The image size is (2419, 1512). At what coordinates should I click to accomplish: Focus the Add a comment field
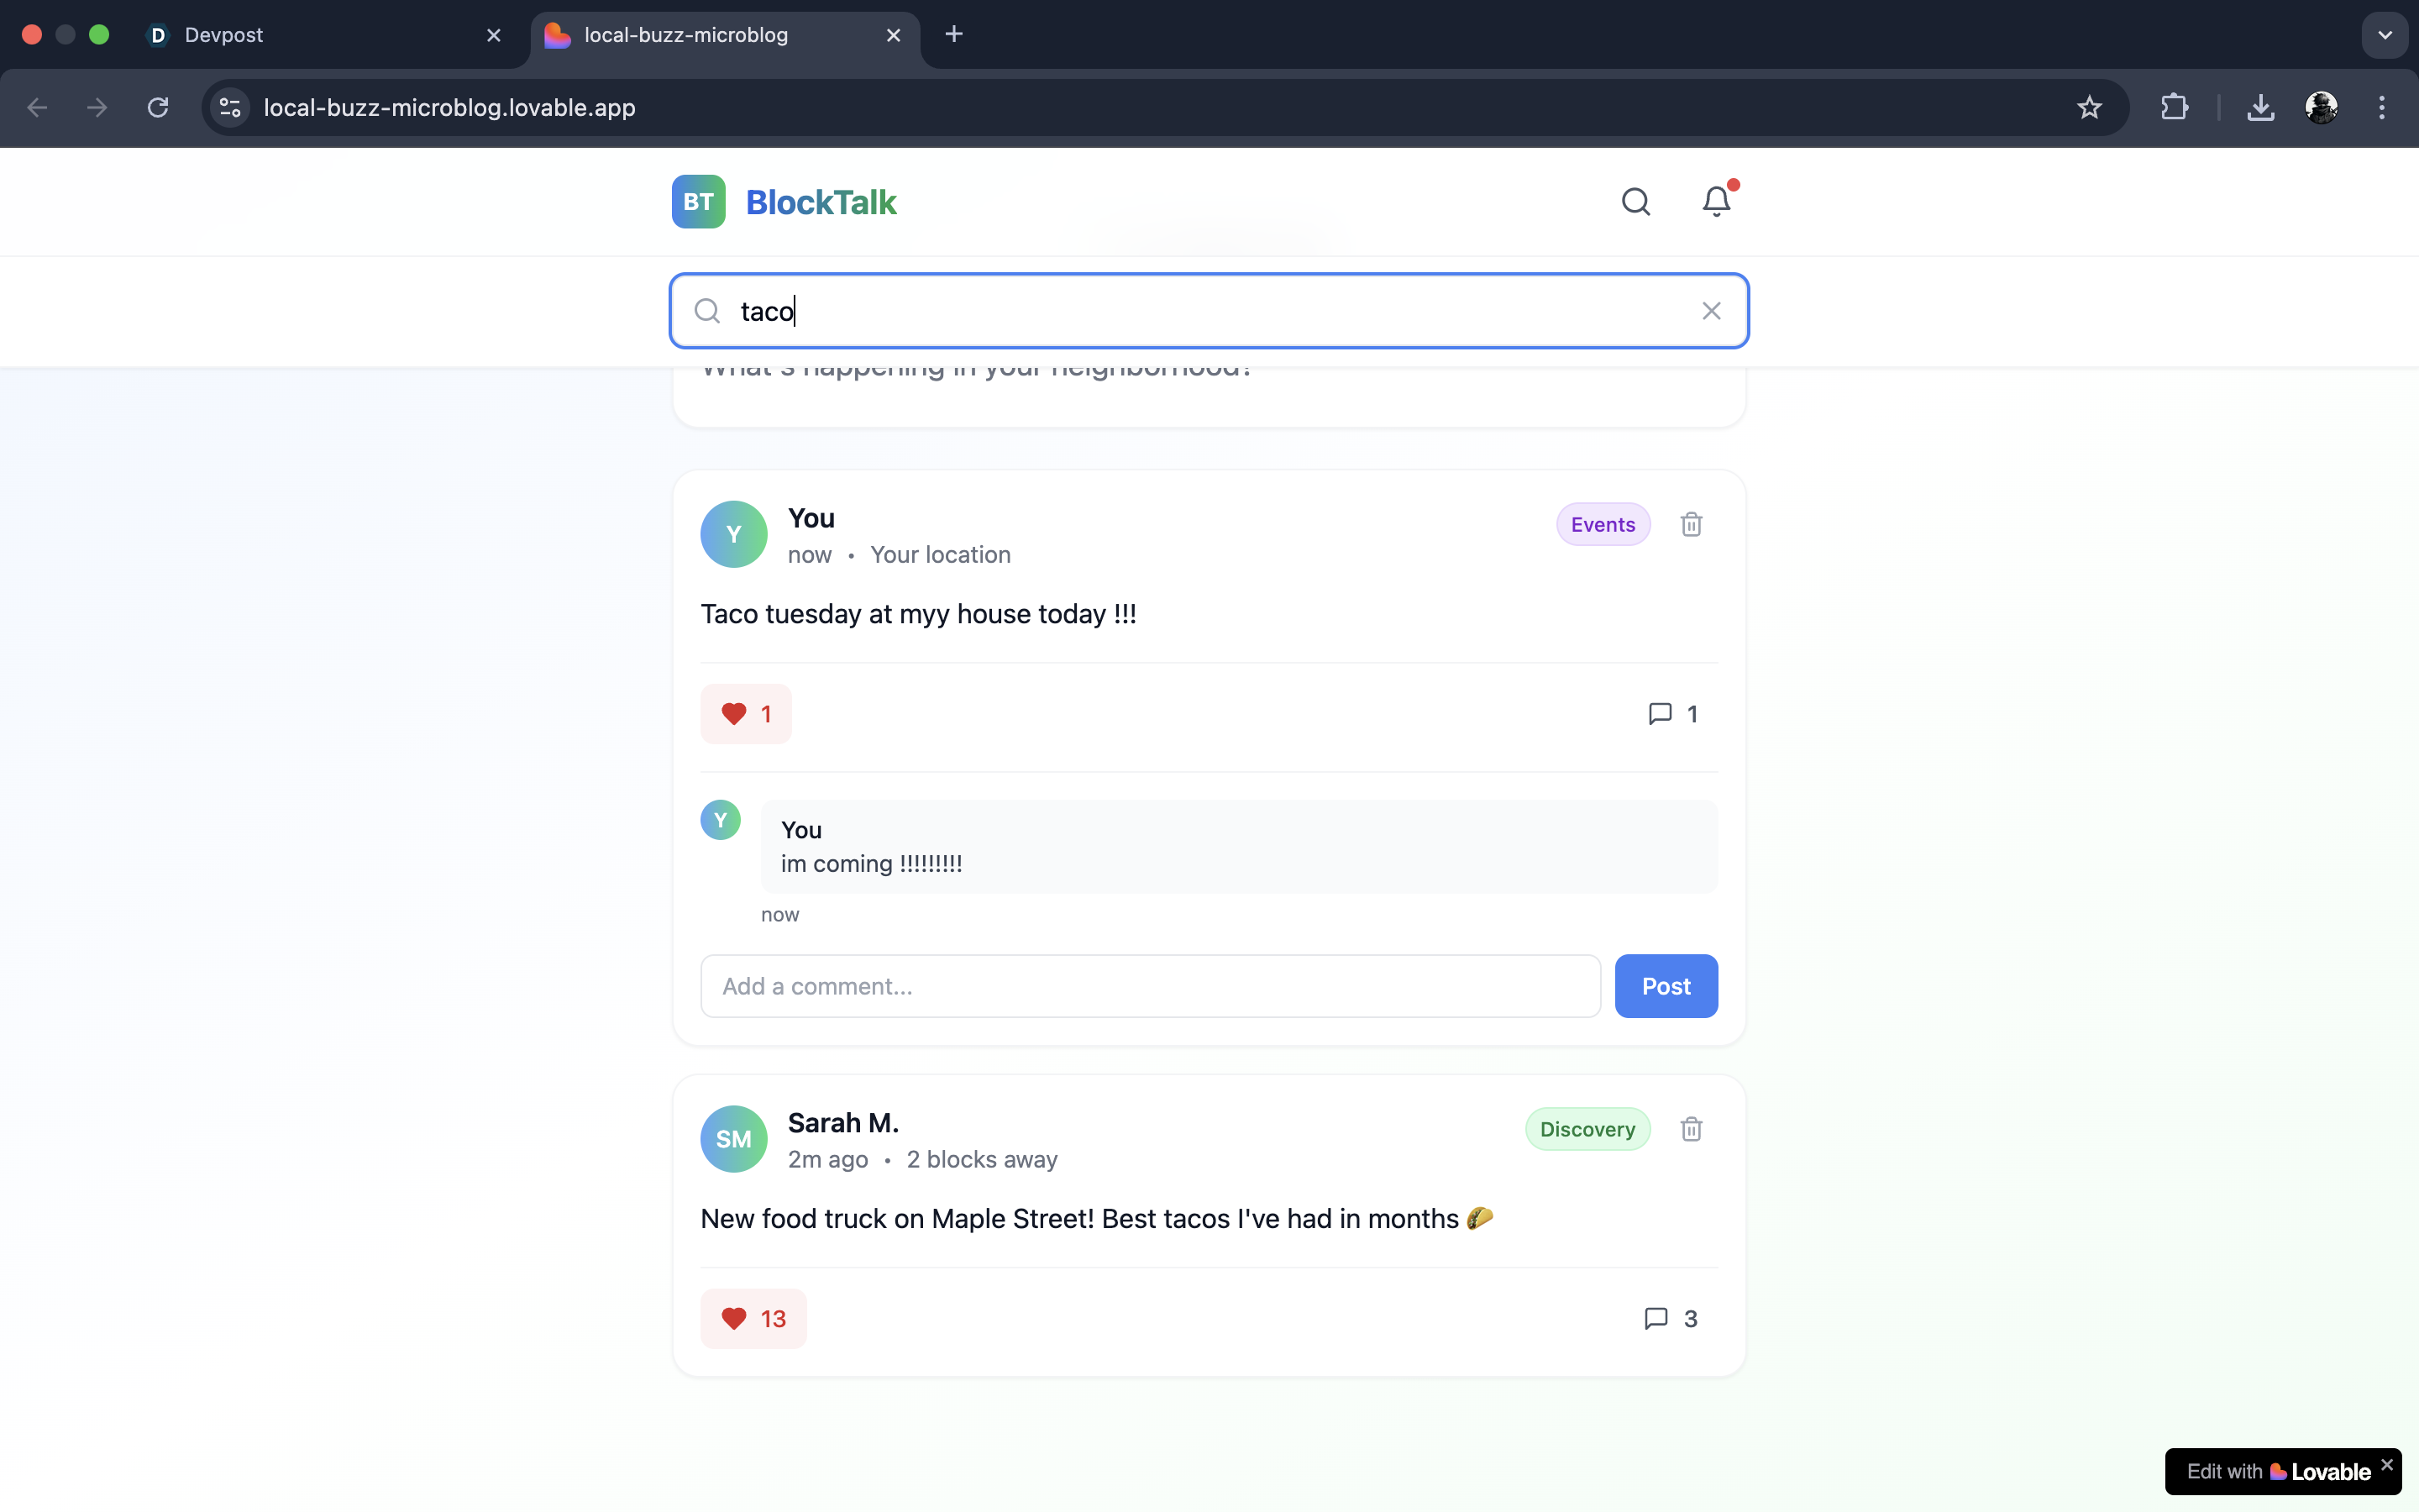[x=1150, y=986]
